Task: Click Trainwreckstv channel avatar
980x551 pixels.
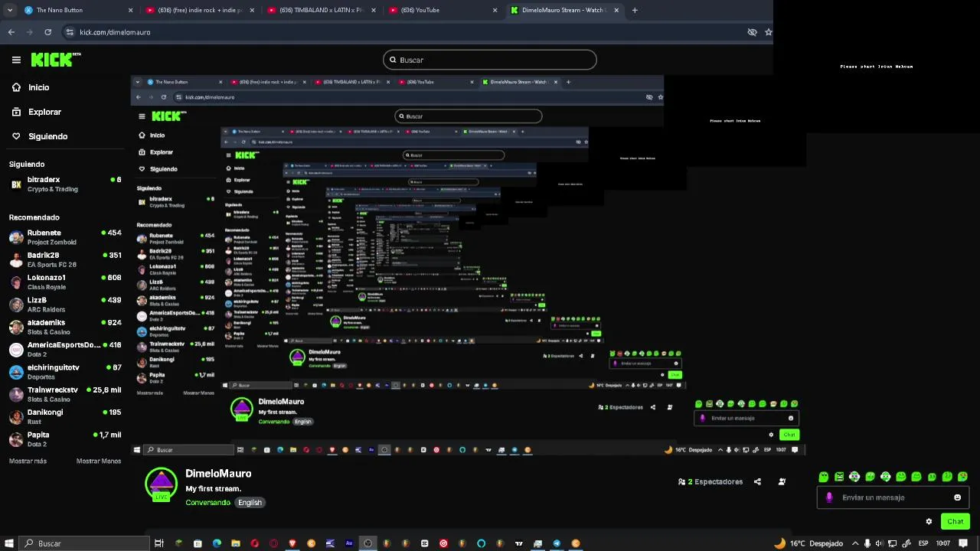Action: pos(16,394)
